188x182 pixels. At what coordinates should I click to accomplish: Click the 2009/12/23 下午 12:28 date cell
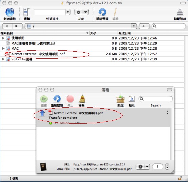point(138,48)
